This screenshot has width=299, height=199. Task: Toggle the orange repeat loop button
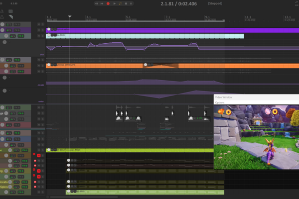coord(120,3)
